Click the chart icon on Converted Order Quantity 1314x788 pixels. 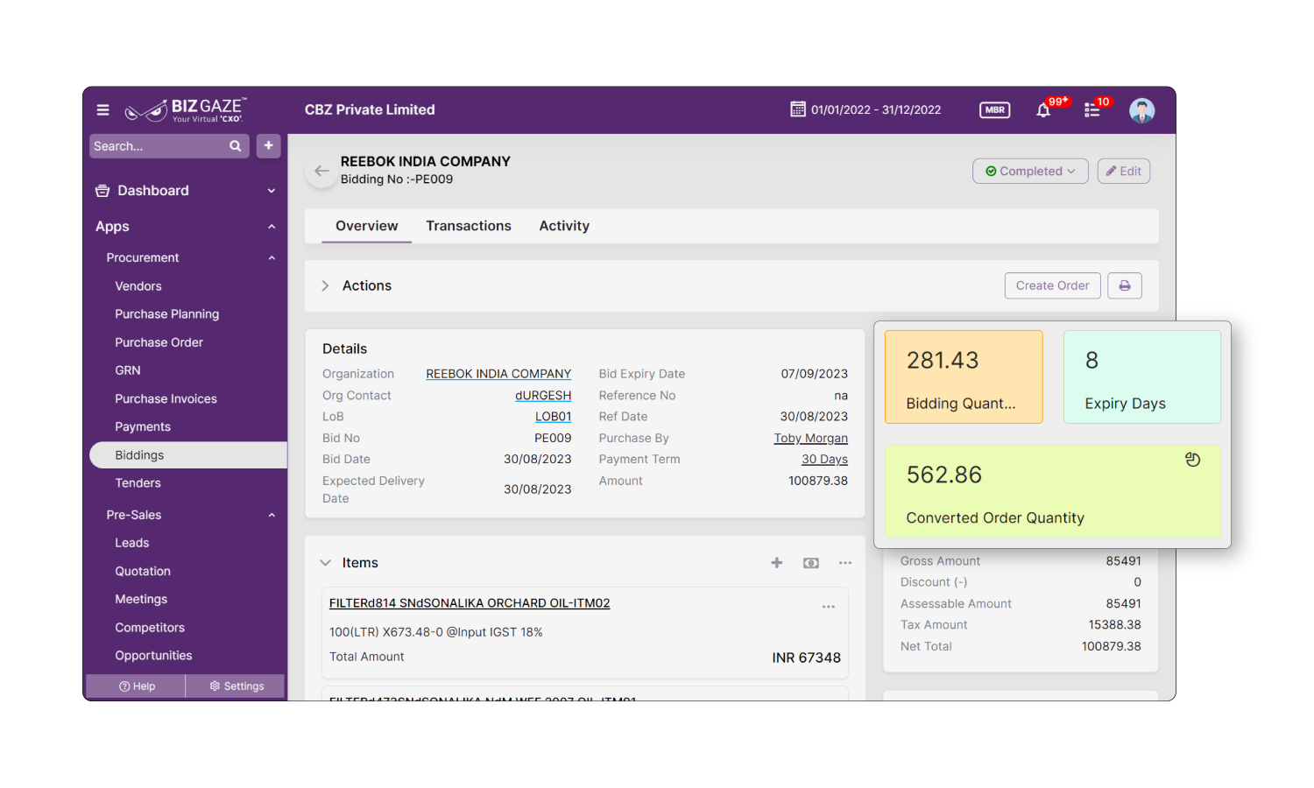coord(1192,460)
